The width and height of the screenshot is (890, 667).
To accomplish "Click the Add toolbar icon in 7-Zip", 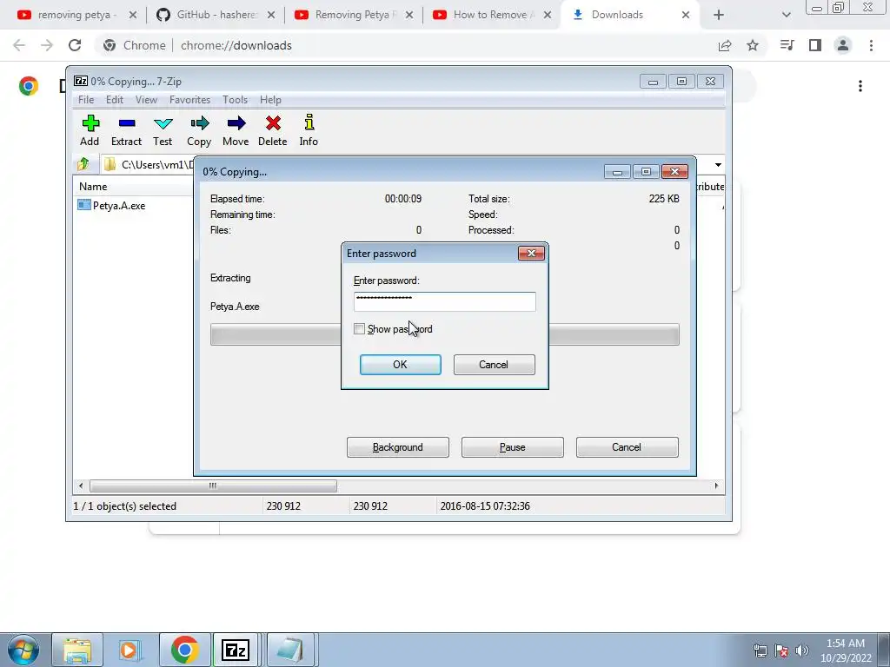I will 90,130.
